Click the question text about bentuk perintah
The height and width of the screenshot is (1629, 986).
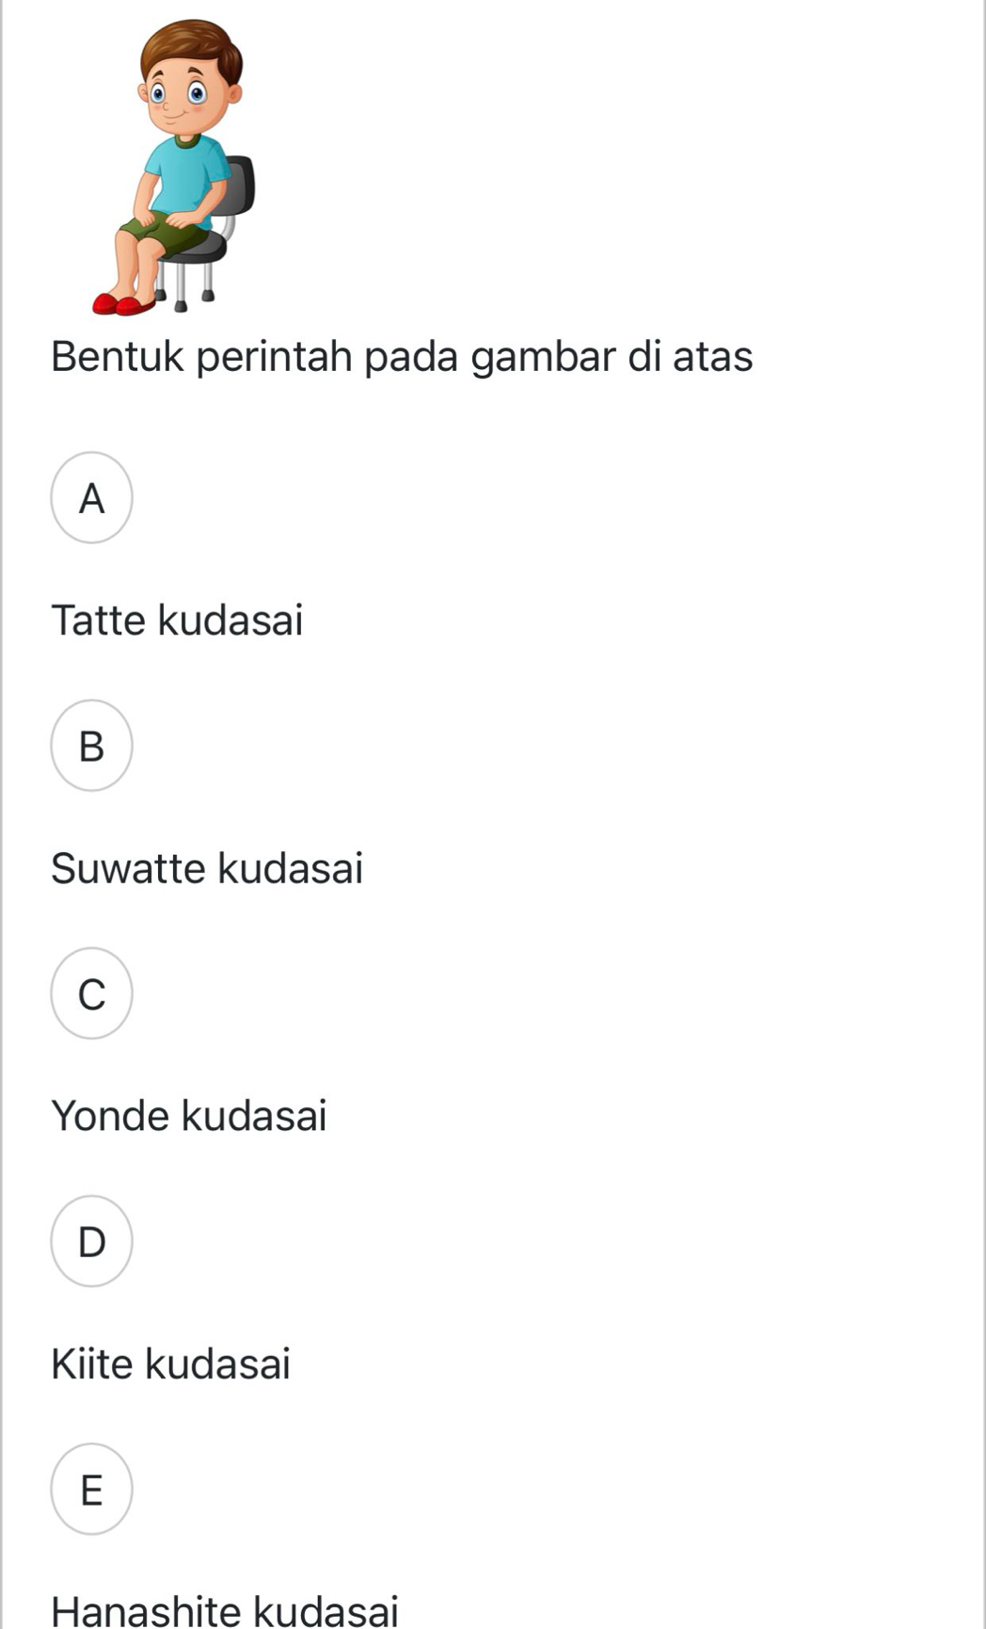coord(403,356)
